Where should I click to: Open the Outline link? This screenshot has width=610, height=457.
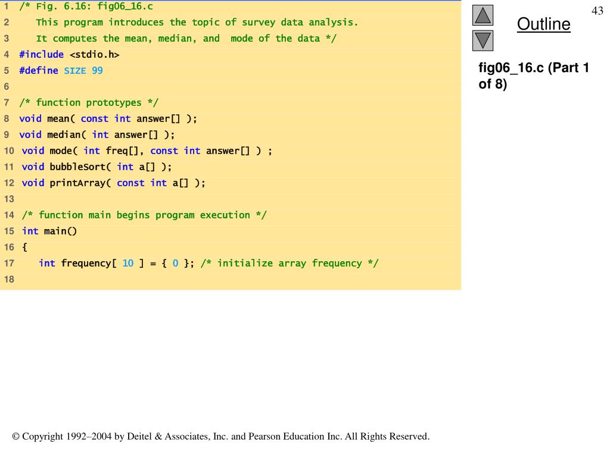click(543, 24)
